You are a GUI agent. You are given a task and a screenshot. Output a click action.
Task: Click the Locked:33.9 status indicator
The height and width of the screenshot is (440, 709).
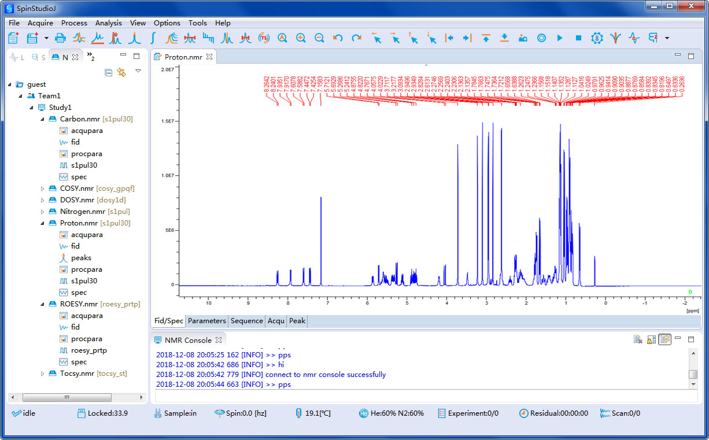tap(103, 413)
